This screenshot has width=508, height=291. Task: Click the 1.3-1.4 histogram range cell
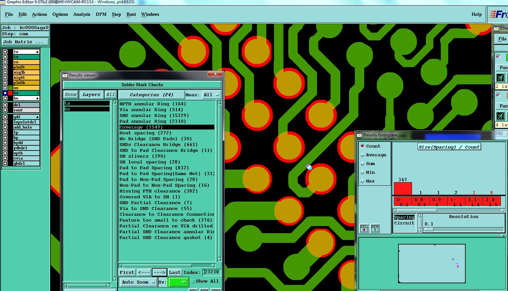tap(474, 202)
